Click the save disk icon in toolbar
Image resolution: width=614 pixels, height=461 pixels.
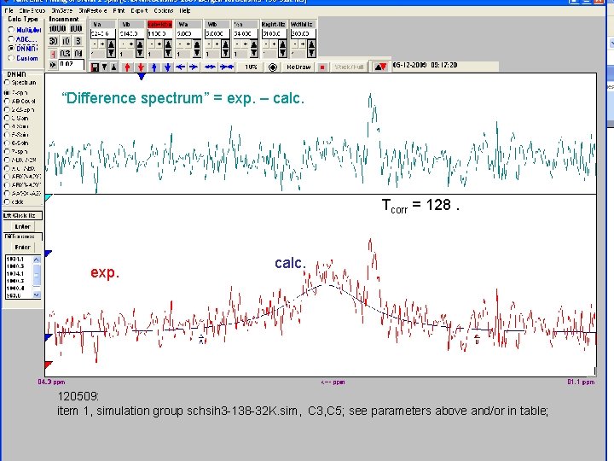click(x=95, y=67)
